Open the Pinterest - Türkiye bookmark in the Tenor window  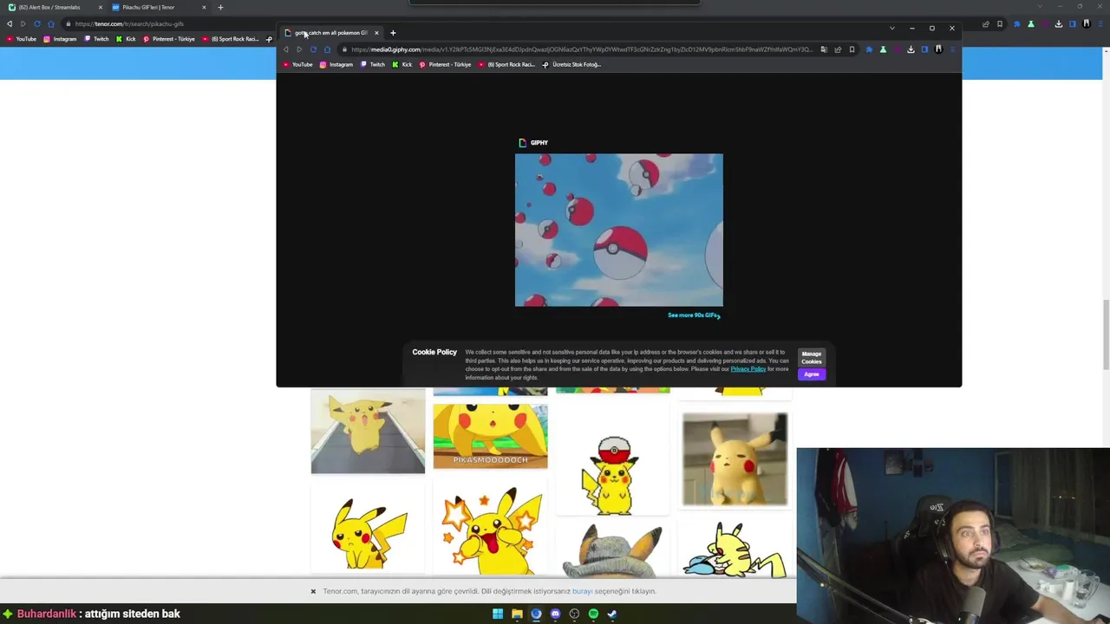pyautogui.click(x=169, y=39)
